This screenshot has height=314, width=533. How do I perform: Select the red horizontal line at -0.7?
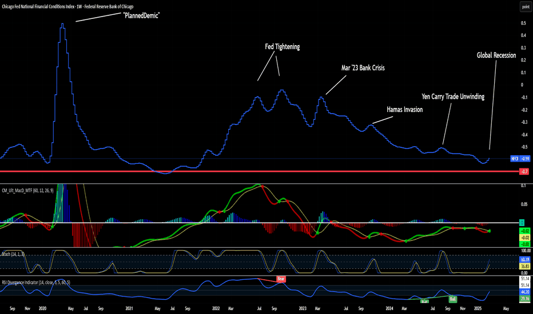258,171
